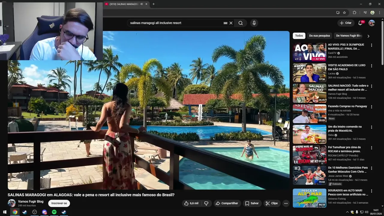Open Windows Security tray icon
Viewport: 384px width, 216px height.
(352, 212)
